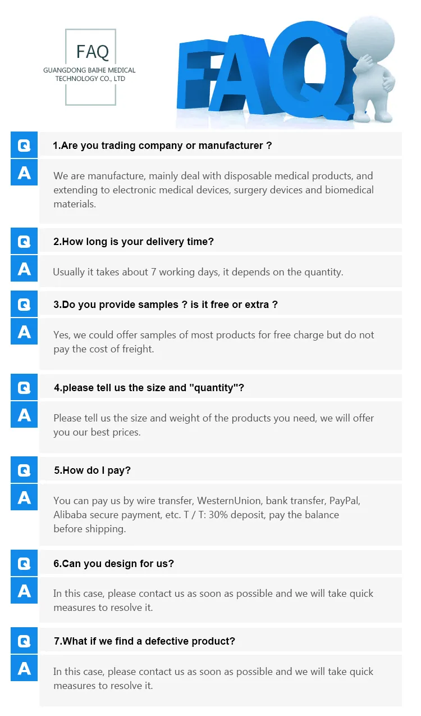This screenshot has width=421, height=716.
Task: Expand "Can you design for us?" question
Action: pos(113,563)
